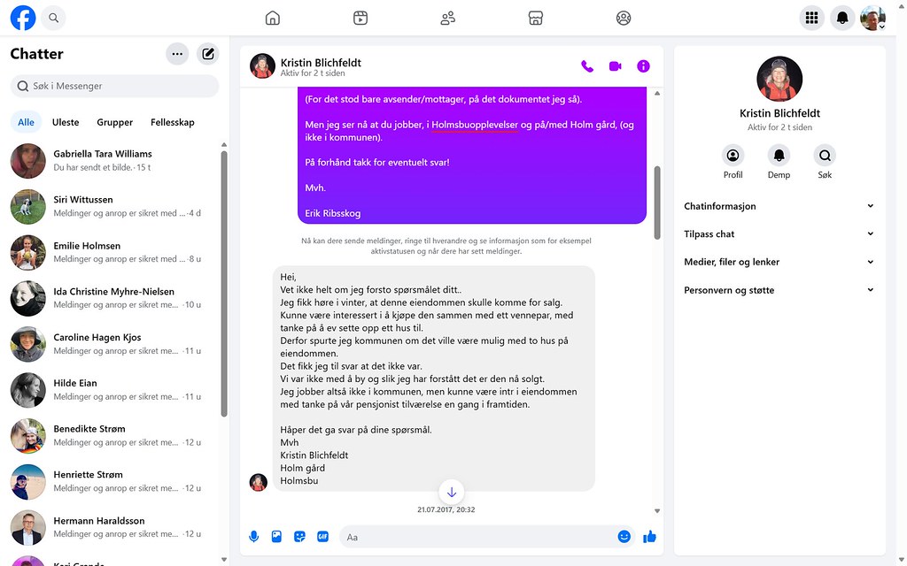This screenshot has height=566, width=907.
Task: Expand Personvern og støtte section
Action: [779, 290]
